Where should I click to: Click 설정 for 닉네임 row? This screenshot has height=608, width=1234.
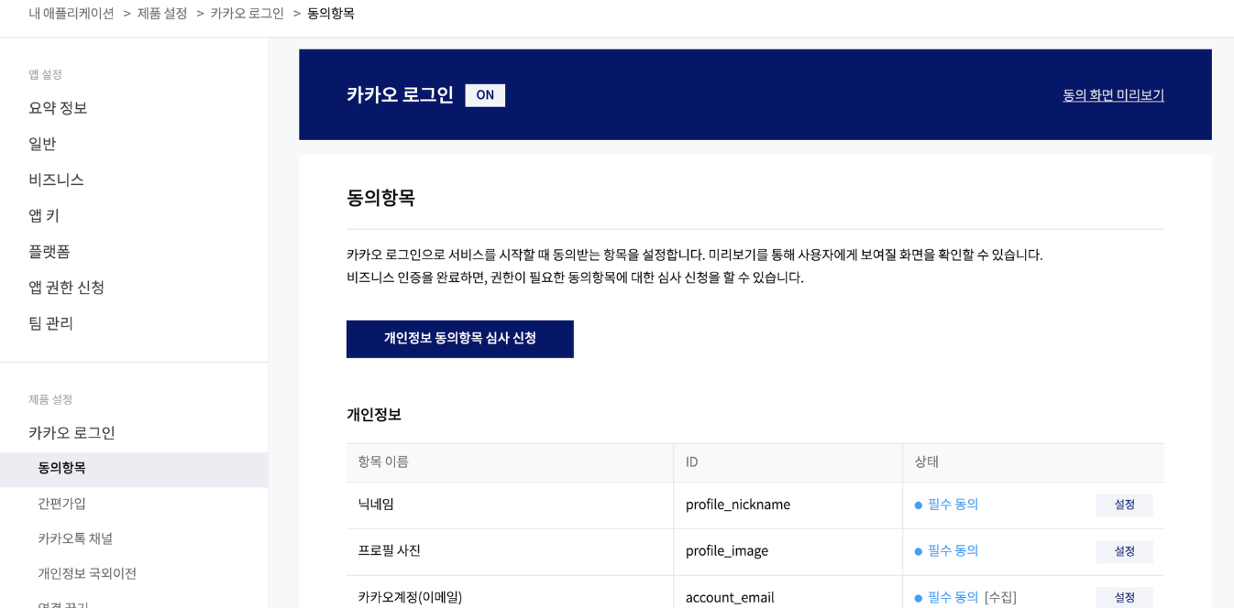[x=1124, y=505]
